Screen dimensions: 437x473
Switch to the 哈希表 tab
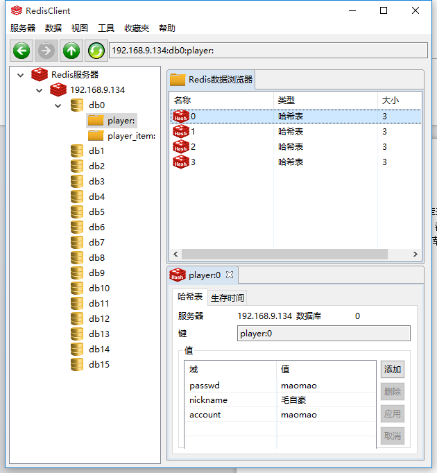(190, 297)
